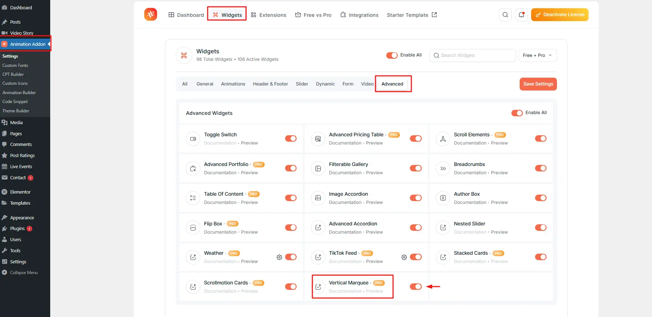Click the Deactivate License button
The height and width of the screenshot is (317, 652).
point(560,15)
